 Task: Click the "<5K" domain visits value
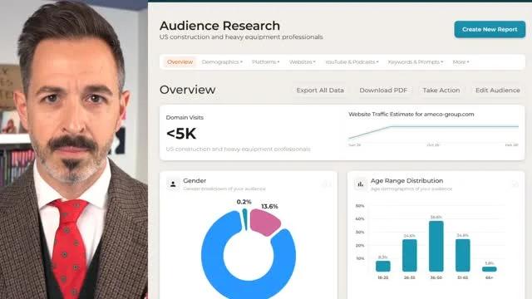coord(181,134)
